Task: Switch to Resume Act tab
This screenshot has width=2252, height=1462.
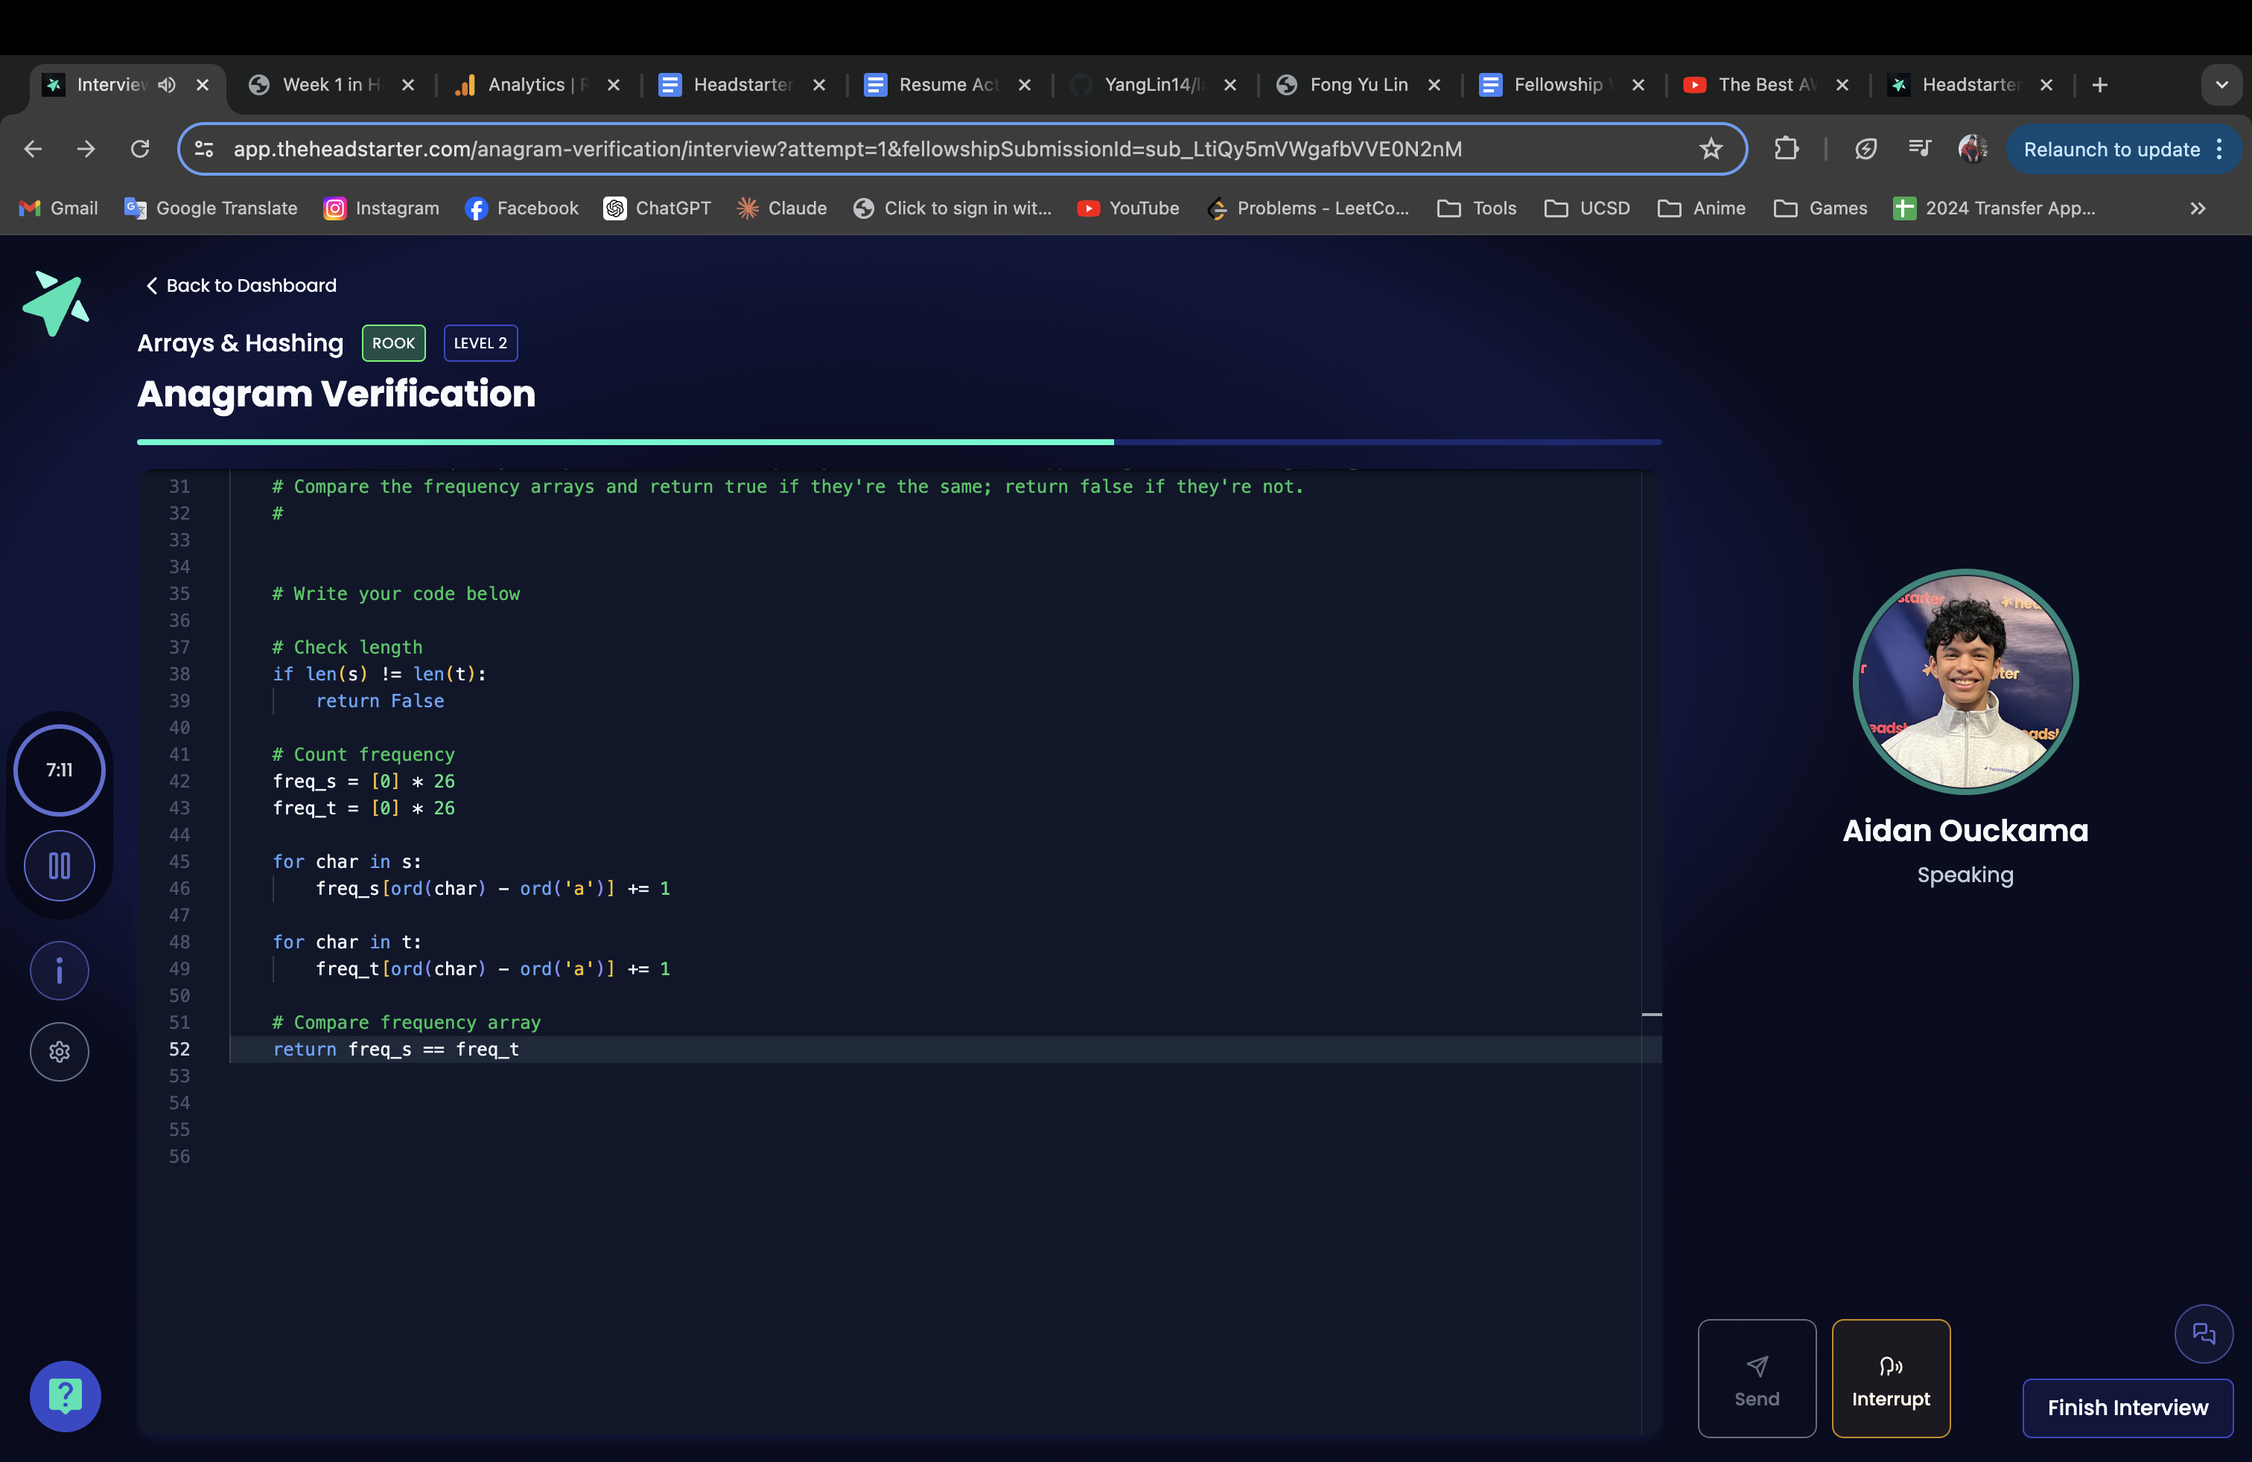Action: (947, 85)
